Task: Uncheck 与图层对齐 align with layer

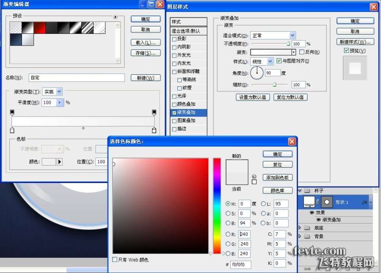Action: (279, 61)
